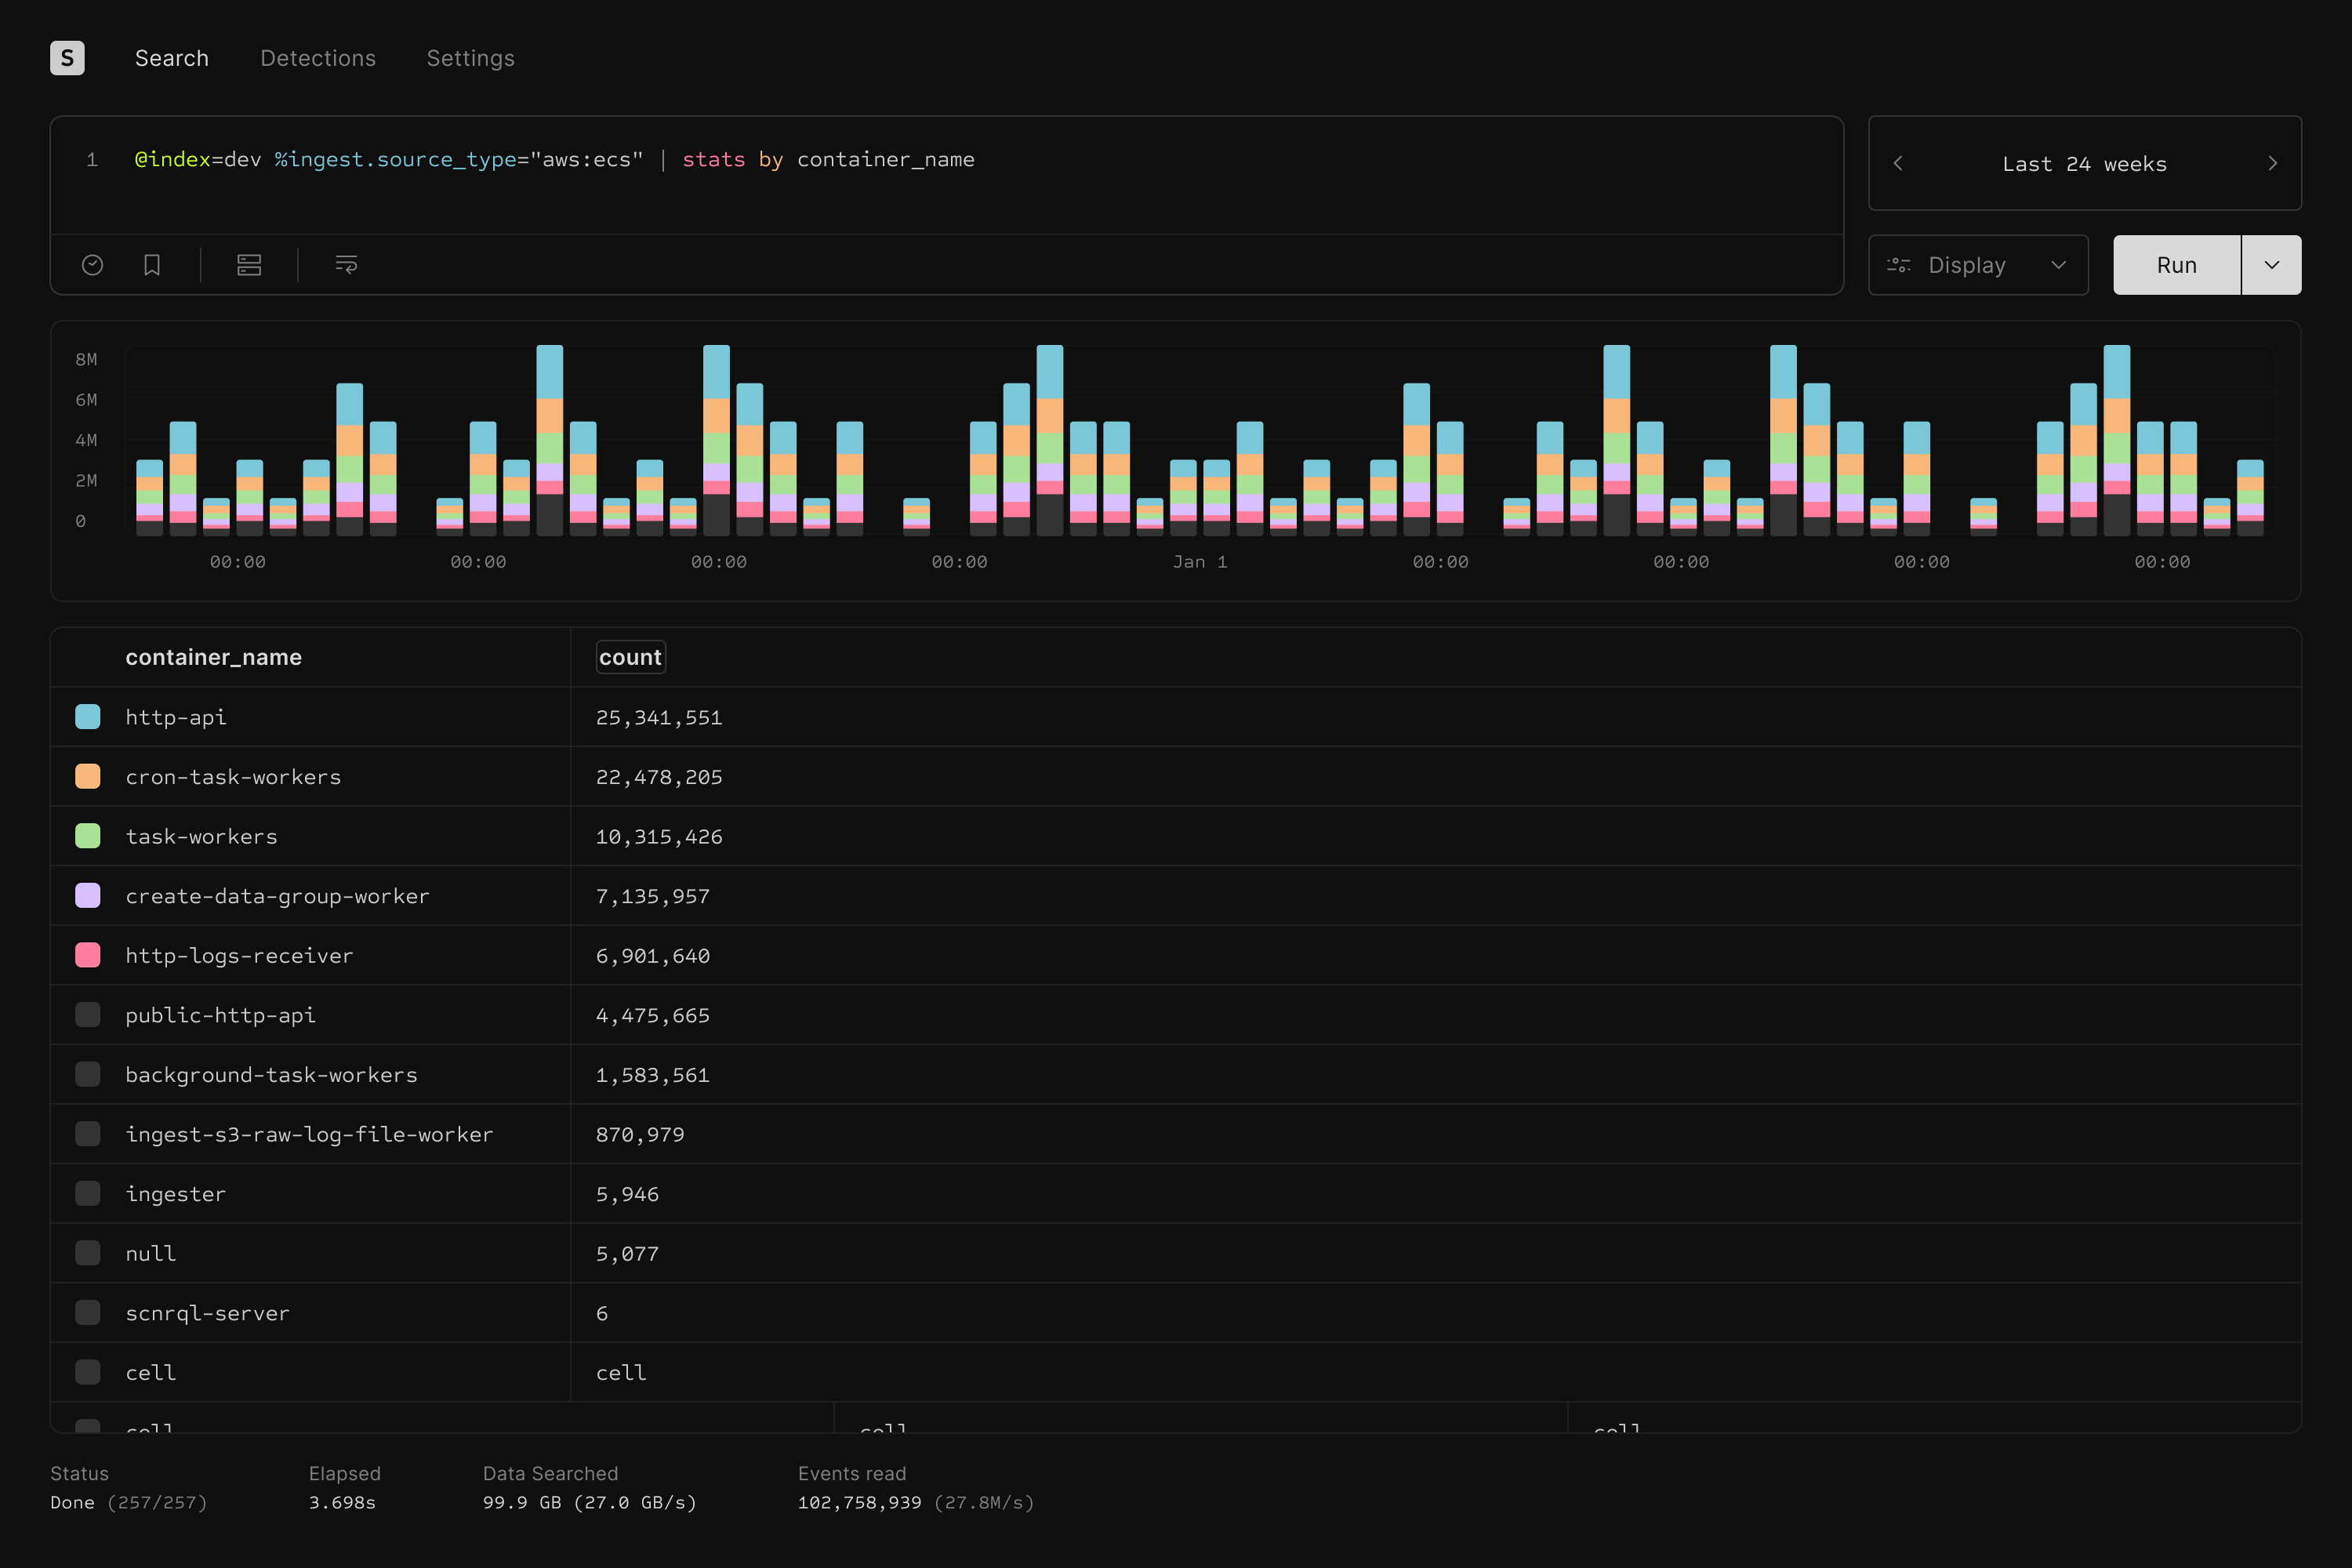Go to previous time range arrow

(1898, 163)
